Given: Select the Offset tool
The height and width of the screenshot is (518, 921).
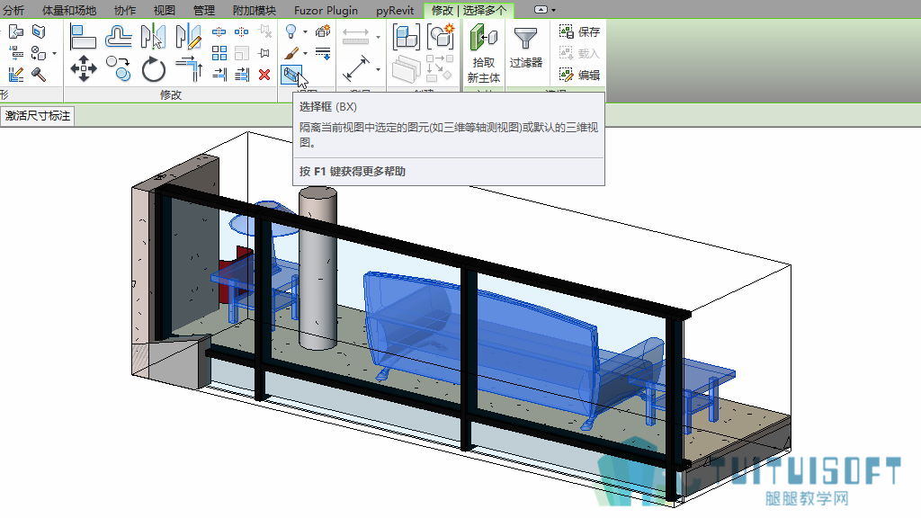Looking at the screenshot, I should click(118, 36).
